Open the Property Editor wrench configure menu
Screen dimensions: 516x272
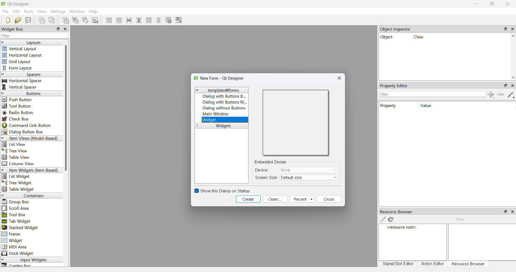511,94
